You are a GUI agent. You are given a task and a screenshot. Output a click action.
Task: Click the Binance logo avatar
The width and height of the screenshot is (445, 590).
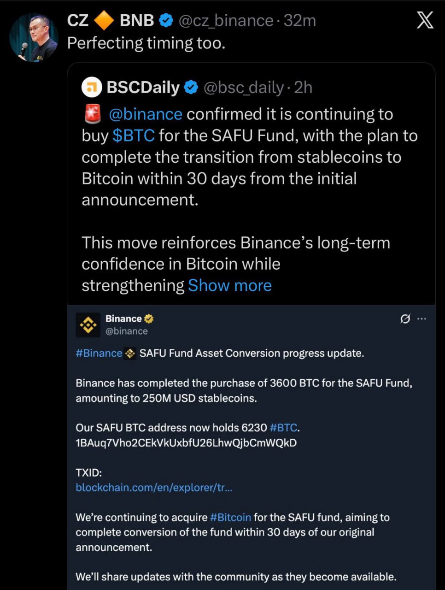pos(88,324)
